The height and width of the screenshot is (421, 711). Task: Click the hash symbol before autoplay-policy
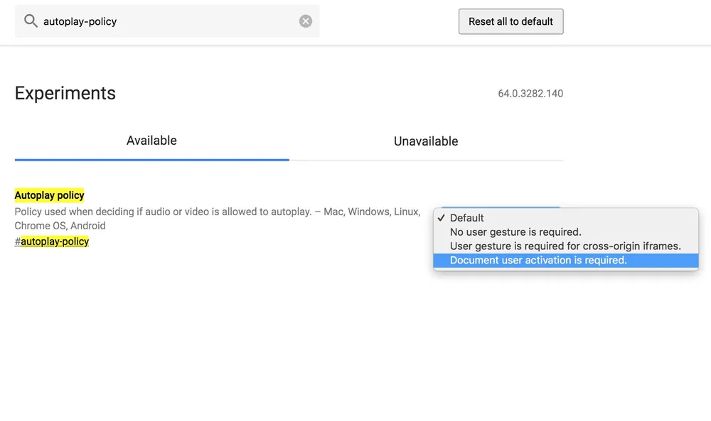tap(17, 241)
